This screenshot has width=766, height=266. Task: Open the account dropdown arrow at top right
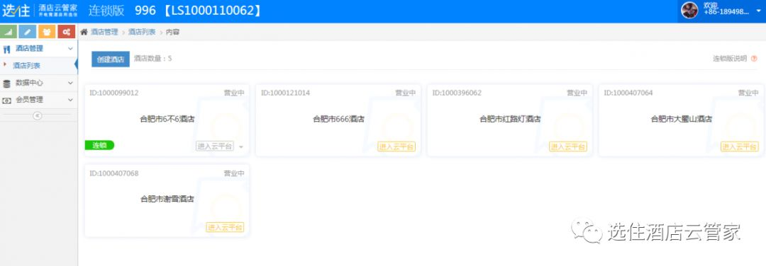(x=758, y=11)
